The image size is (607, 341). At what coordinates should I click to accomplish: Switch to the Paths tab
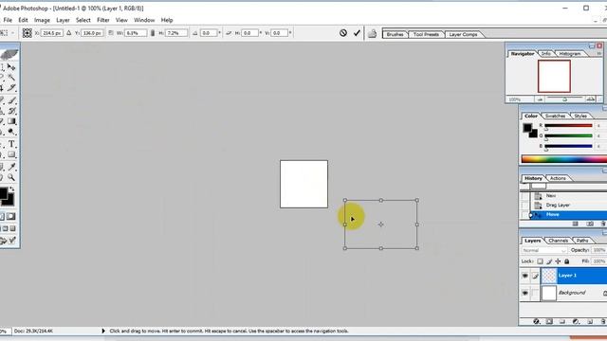coord(581,241)
